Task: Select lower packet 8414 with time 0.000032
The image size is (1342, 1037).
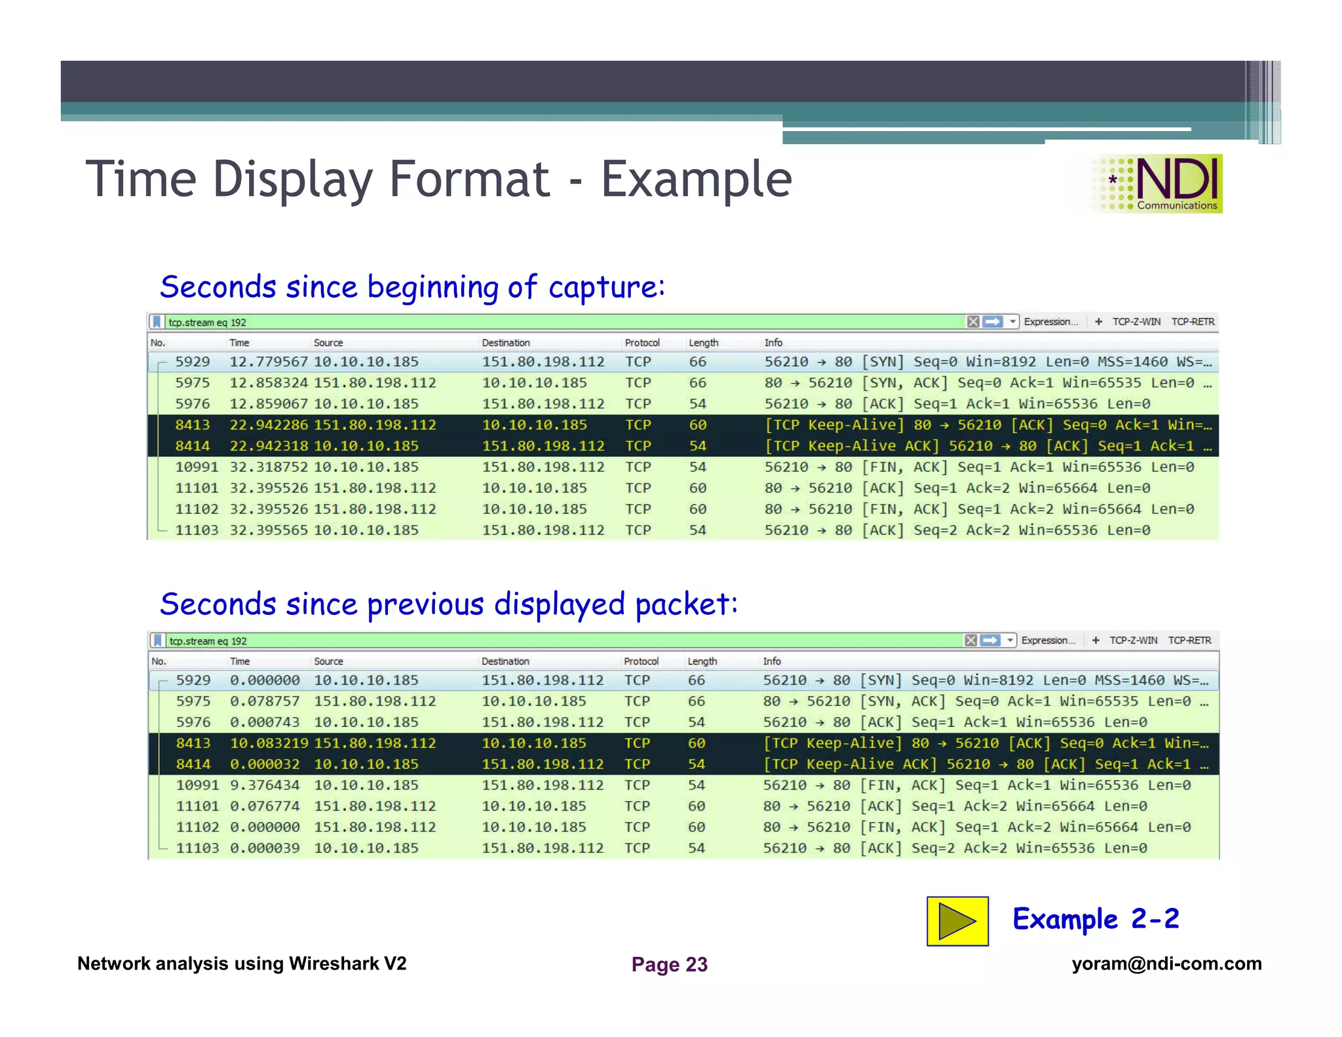Action: point(684,764)
